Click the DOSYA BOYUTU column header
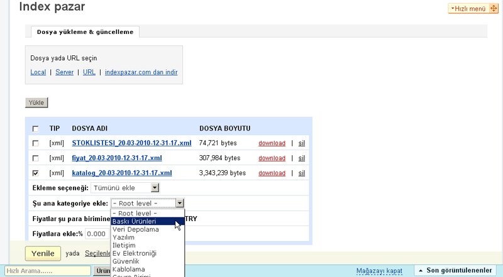The height and width of the screenshot is (277, 503). click(x=225, y=129)
